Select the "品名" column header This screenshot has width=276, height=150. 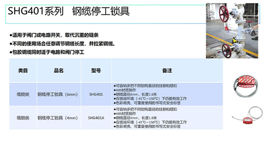[x=59, y=70]
